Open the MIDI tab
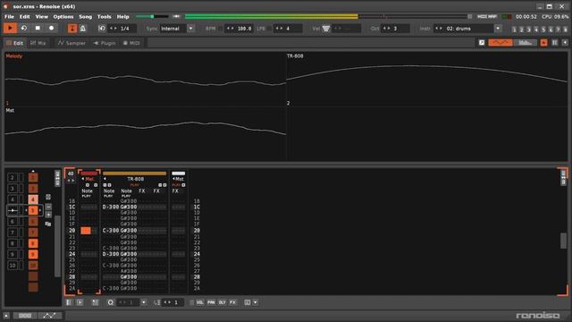This screenshot has height=322, width=572. tap(131, 43)
